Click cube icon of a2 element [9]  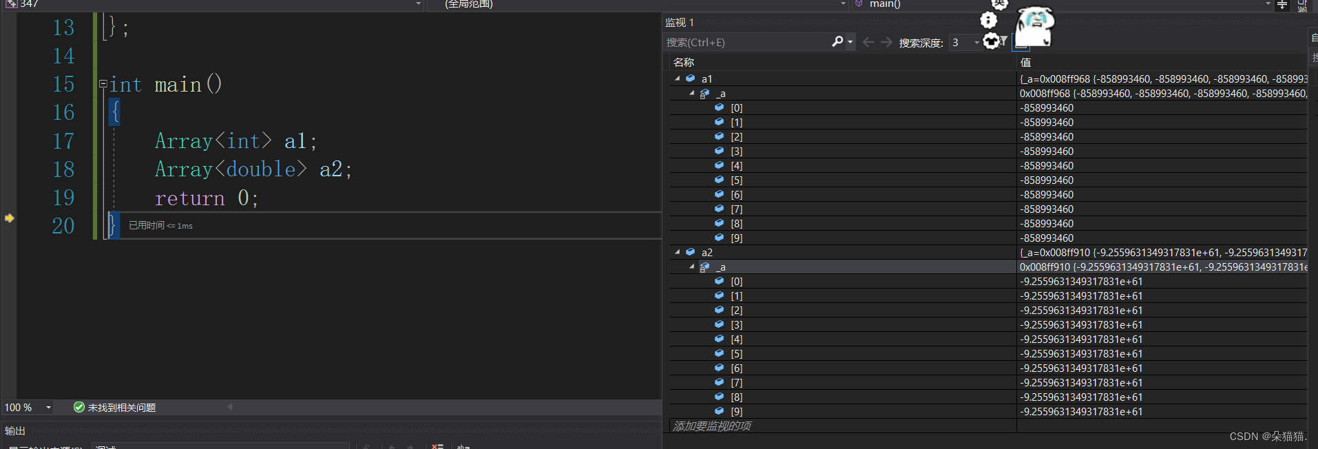(x=720, y=411)
